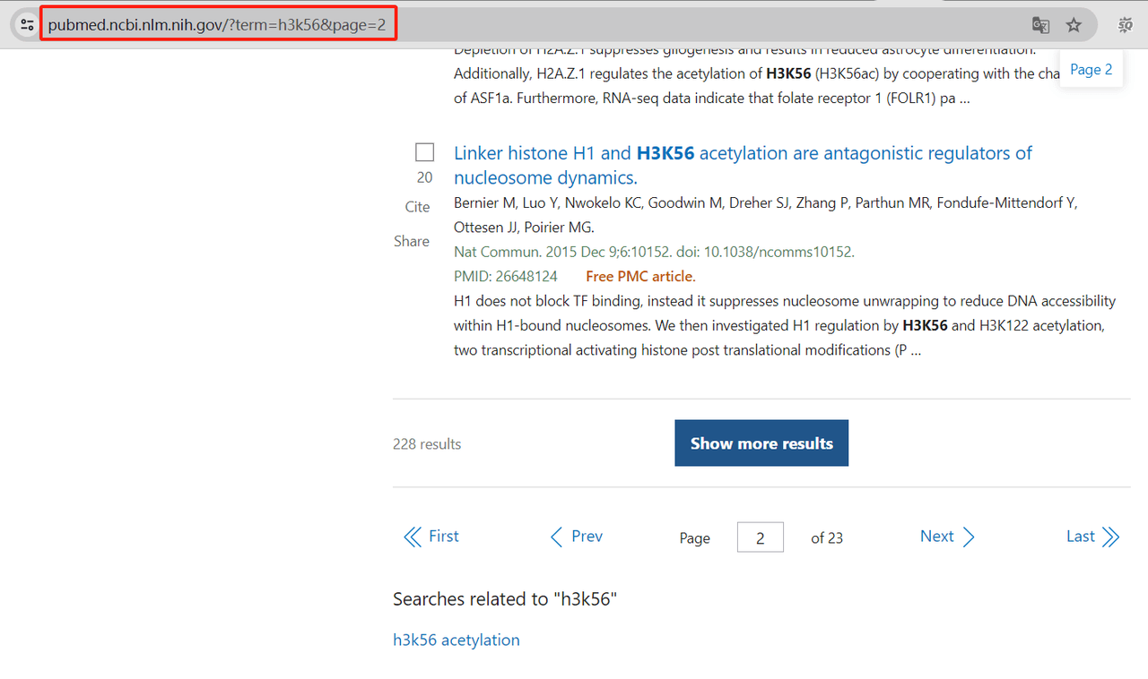Click the PMID: 26648124 text
The height and width of the screenshot is (679, 1148).
pos(506,276)
